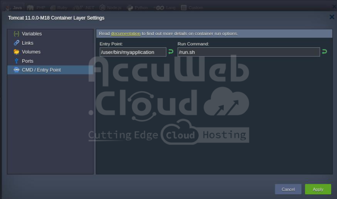The height and width of the screenshot is (199, 337).
Task: Click the Run Command input field
Action: tap(248, 52)
